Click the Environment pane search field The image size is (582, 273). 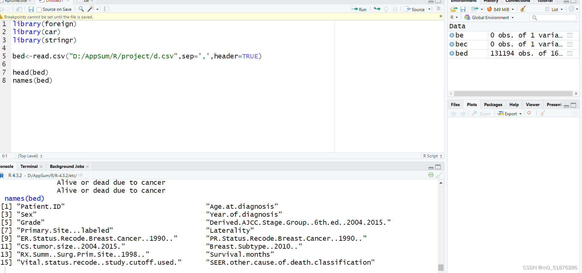pos(553,18)
